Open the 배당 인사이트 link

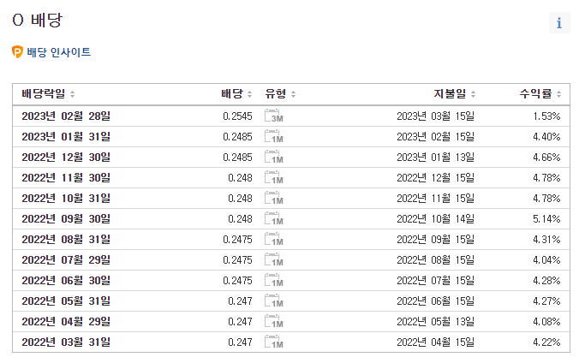[59, 52]
